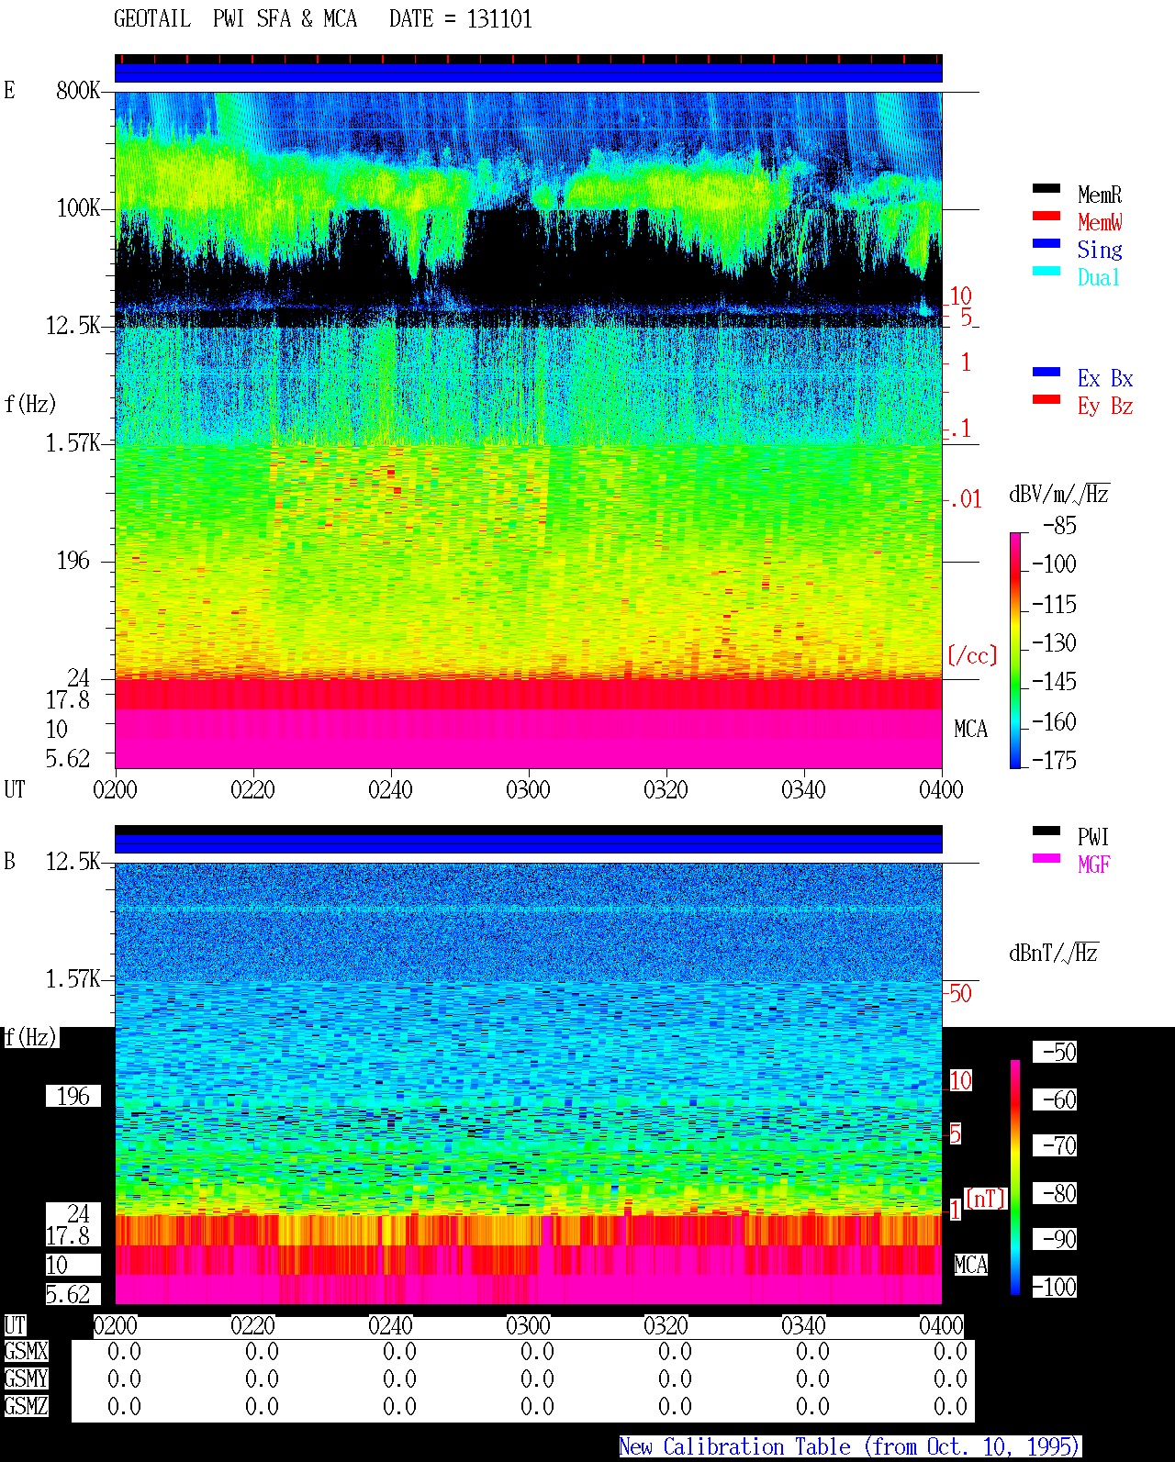The image size is (1175, 1462).
Task: Click the black PWI legend swatch
Action: [x=1046, y=831]
